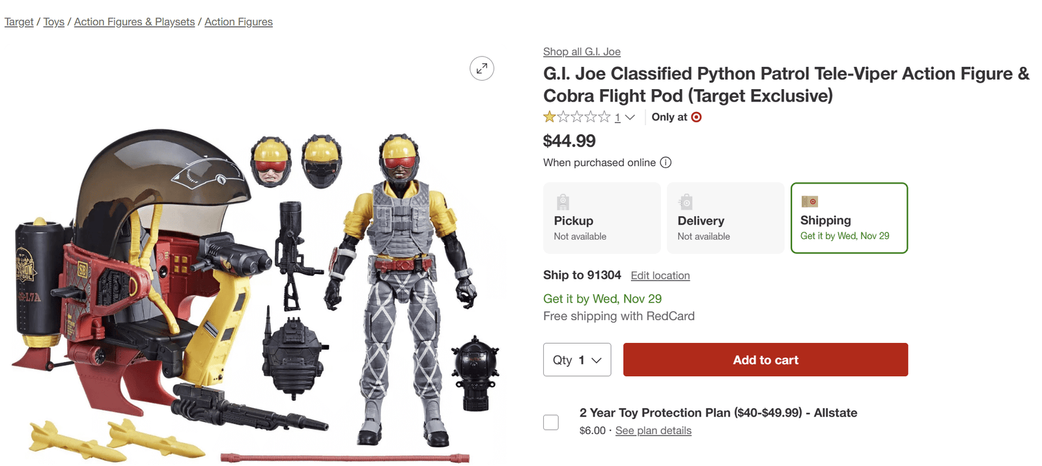Click the info icon beside When purchased online
This screenshot has height=466, width=1042.
pyautogui.click(x=666, y=163)
